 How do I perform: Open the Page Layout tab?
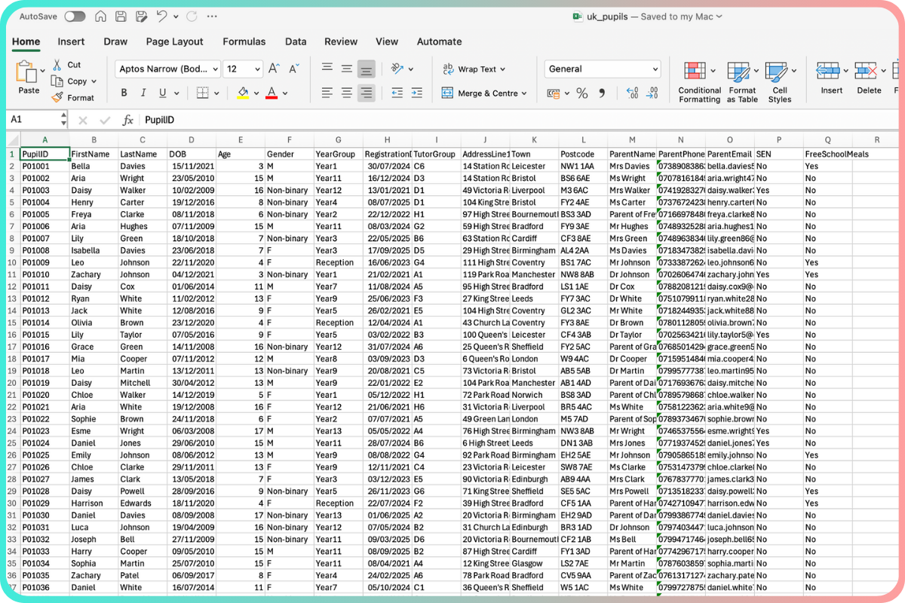(175, 41)
